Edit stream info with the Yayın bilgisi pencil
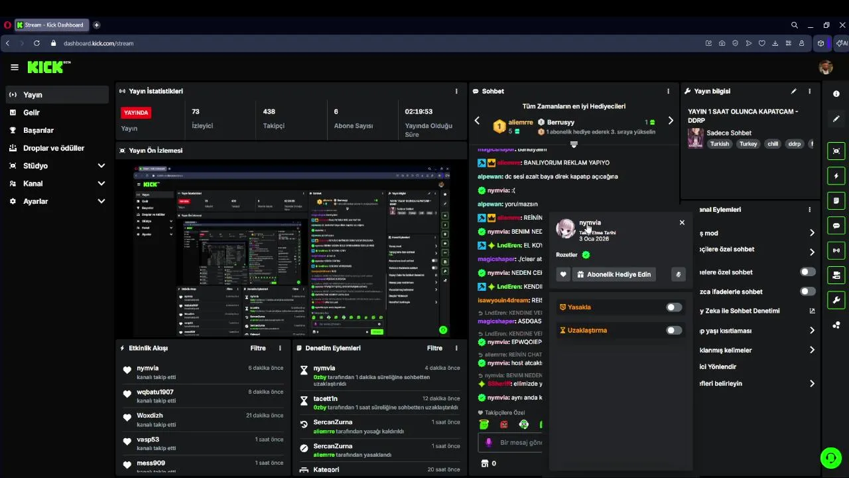Viewport: 849px width, 478px height. click(794, 91)
